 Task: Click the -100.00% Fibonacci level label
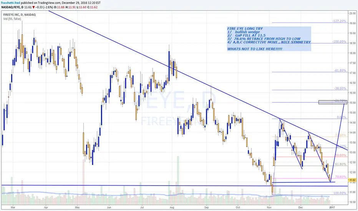(x=339, y=42)
